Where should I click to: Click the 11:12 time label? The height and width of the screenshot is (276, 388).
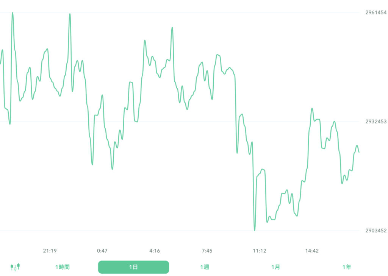(x=260, y=251)
